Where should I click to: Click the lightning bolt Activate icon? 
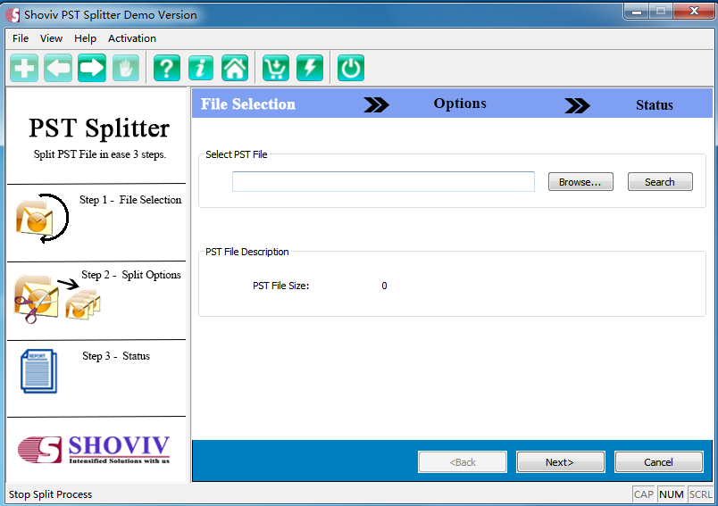click(x=310, y=68)
